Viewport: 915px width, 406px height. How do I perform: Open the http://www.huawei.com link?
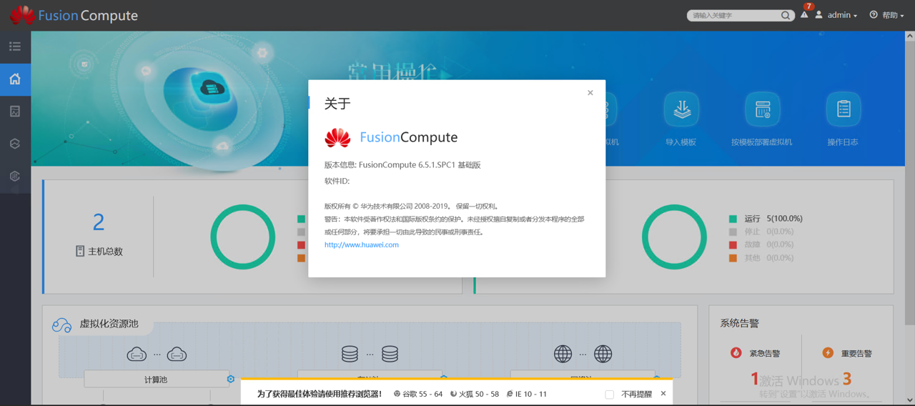pyautogui.click(x=362, y=244)
